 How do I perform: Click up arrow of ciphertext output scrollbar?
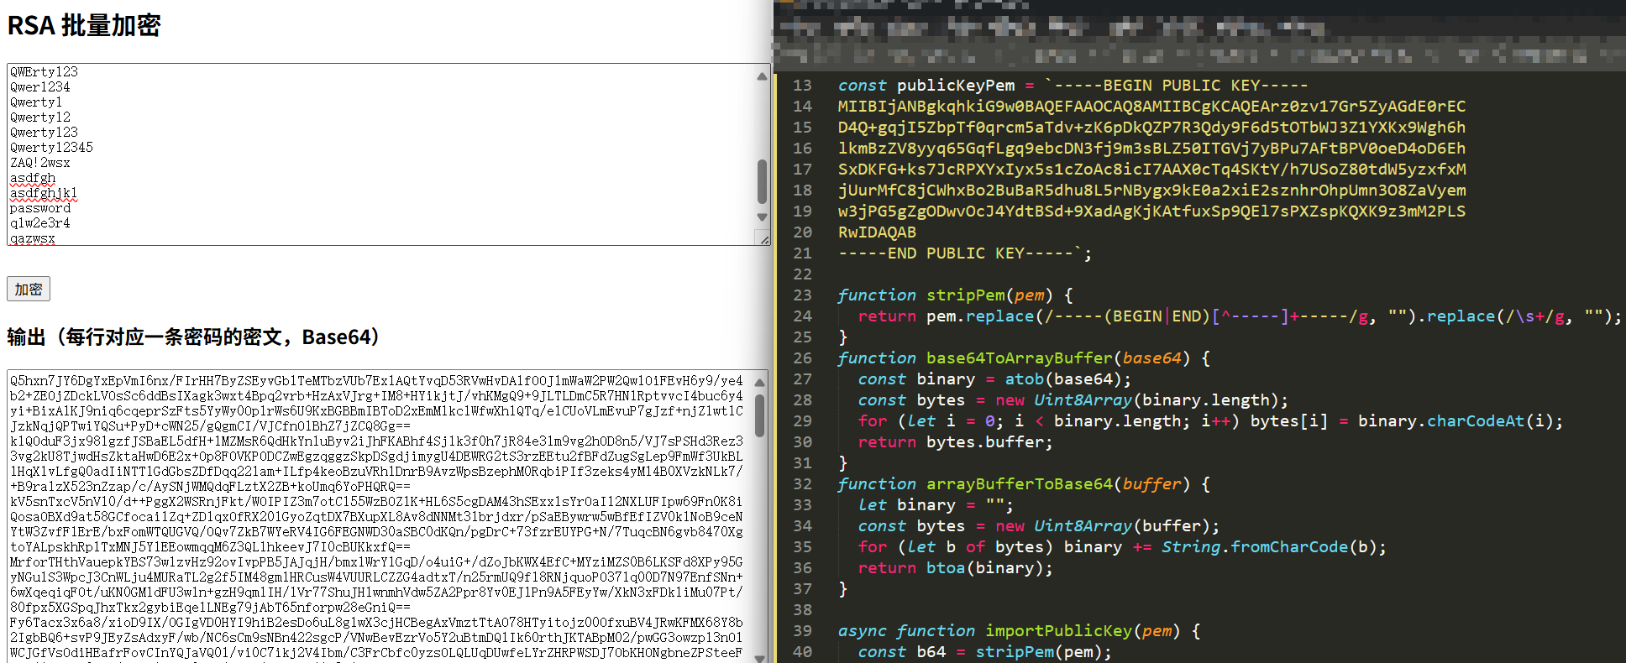[760, 383]
